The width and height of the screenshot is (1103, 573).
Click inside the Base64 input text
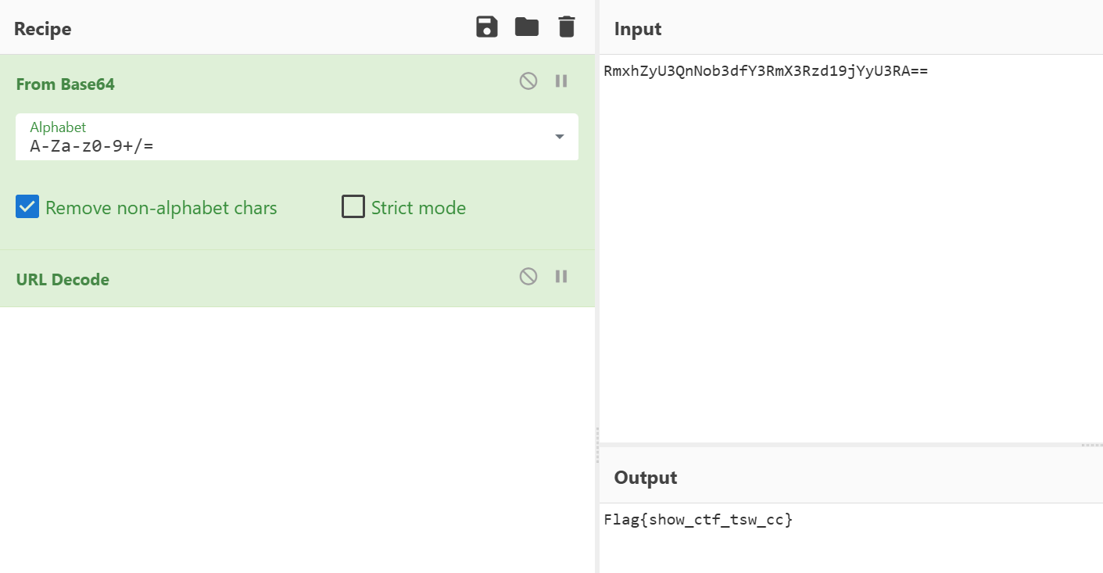765,72
